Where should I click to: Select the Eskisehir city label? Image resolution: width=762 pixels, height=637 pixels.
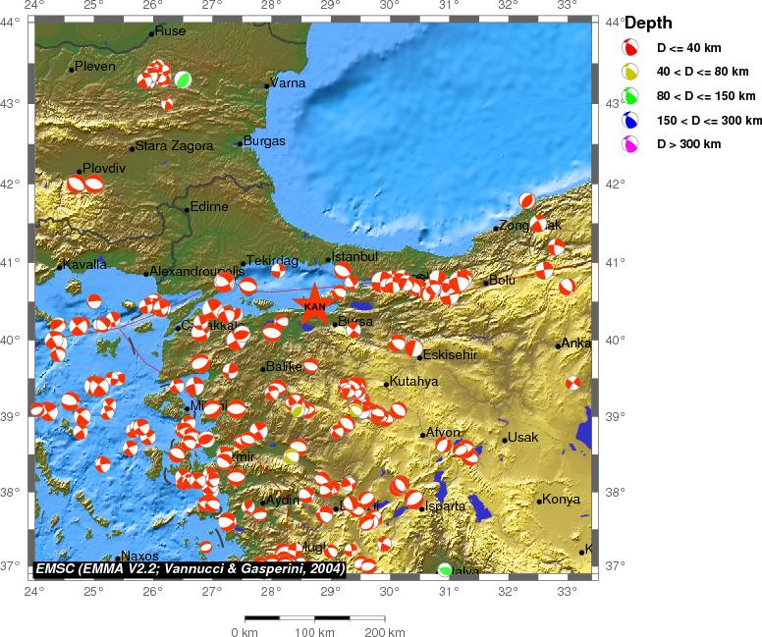pos(450,354)
